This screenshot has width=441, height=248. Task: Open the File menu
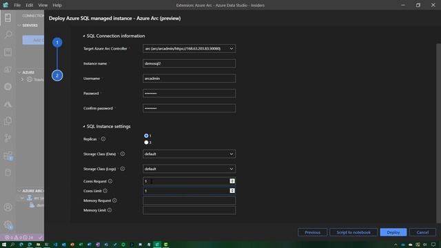17,5
